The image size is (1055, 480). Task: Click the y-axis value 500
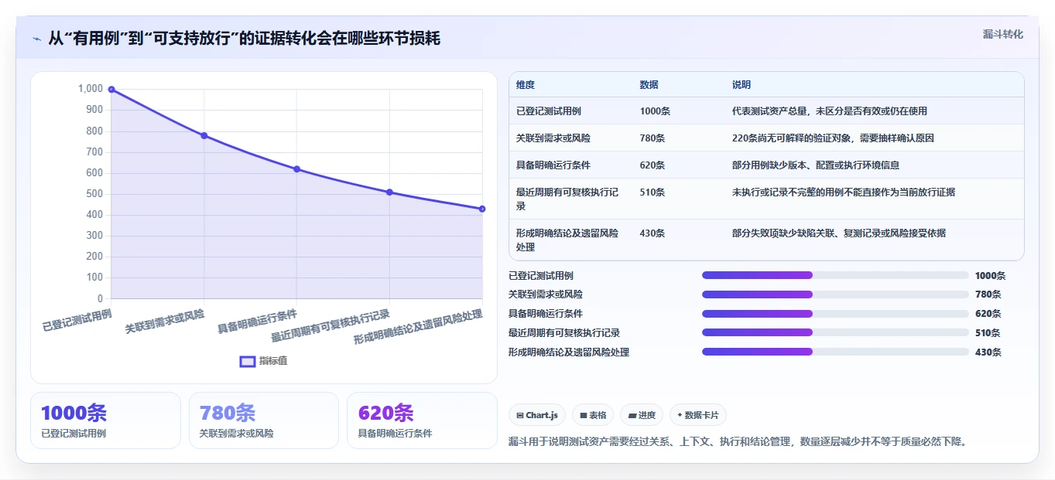[94, 194]
